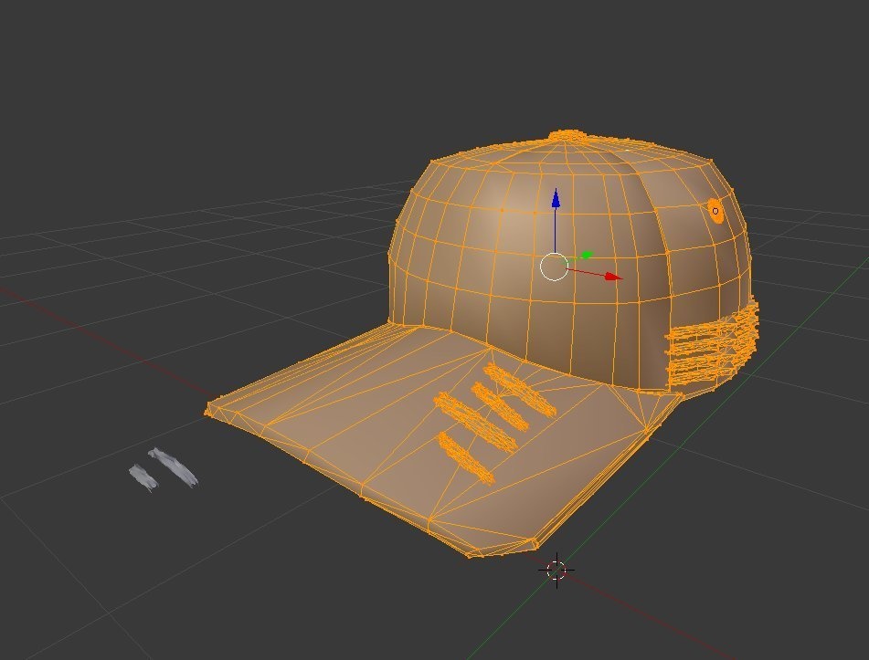Click the top button of the cap

[x=567, y=136]
